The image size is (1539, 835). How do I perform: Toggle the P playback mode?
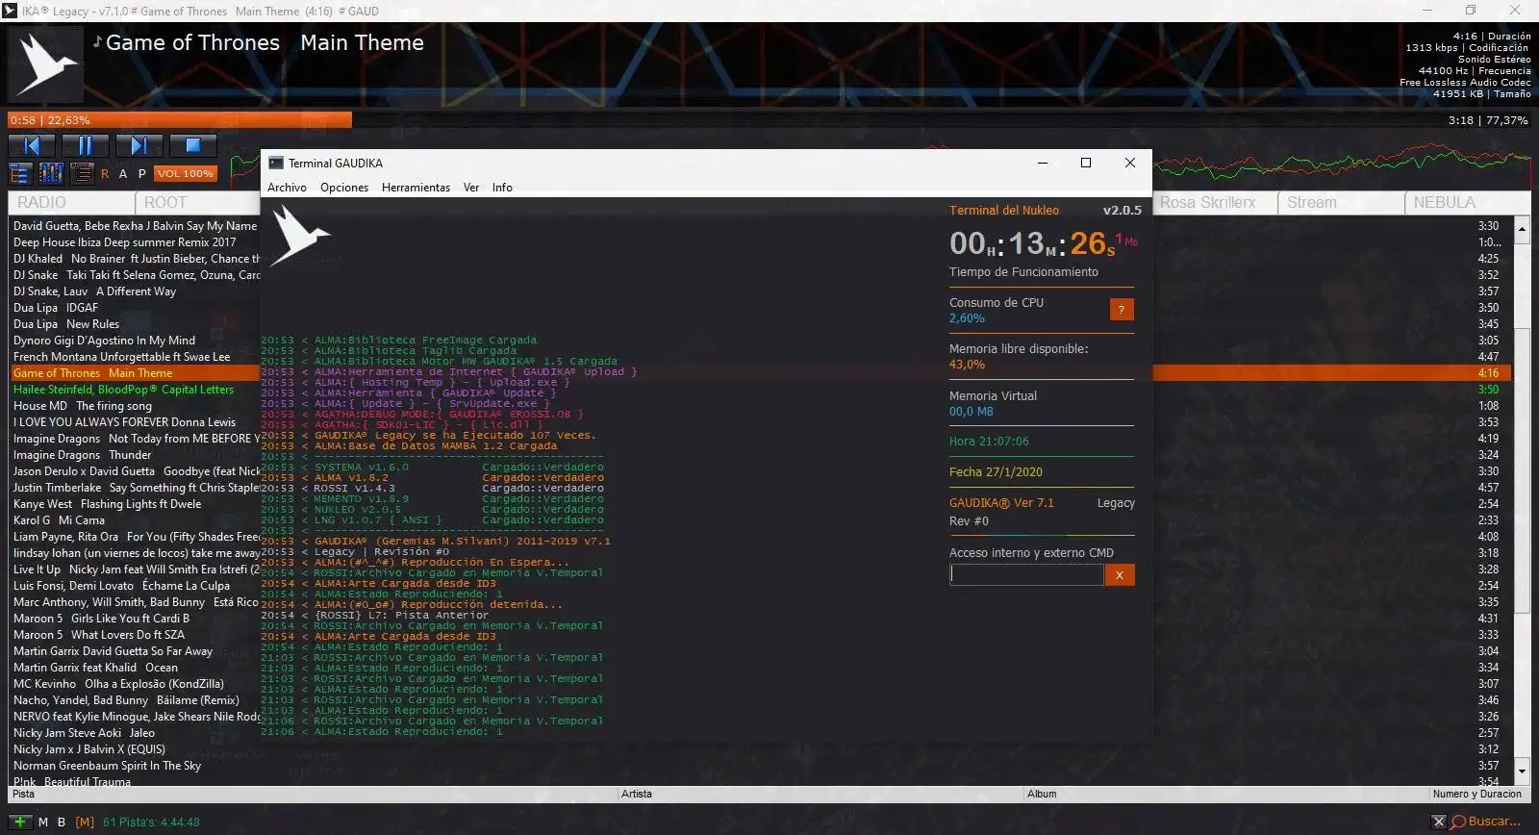coord(141,174)
